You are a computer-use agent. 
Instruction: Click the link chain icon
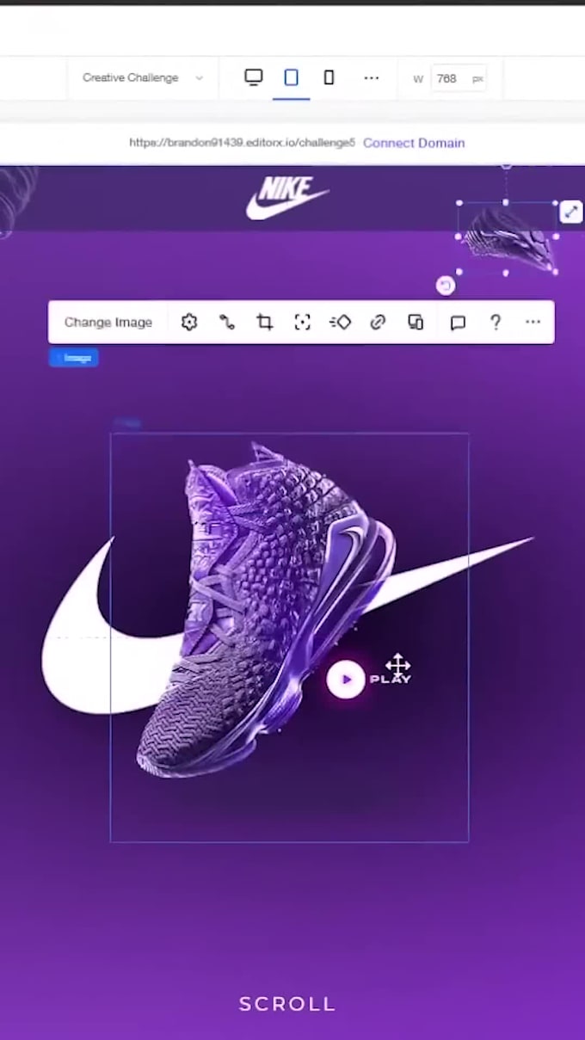pyautogui.click(x=378, y=322)
